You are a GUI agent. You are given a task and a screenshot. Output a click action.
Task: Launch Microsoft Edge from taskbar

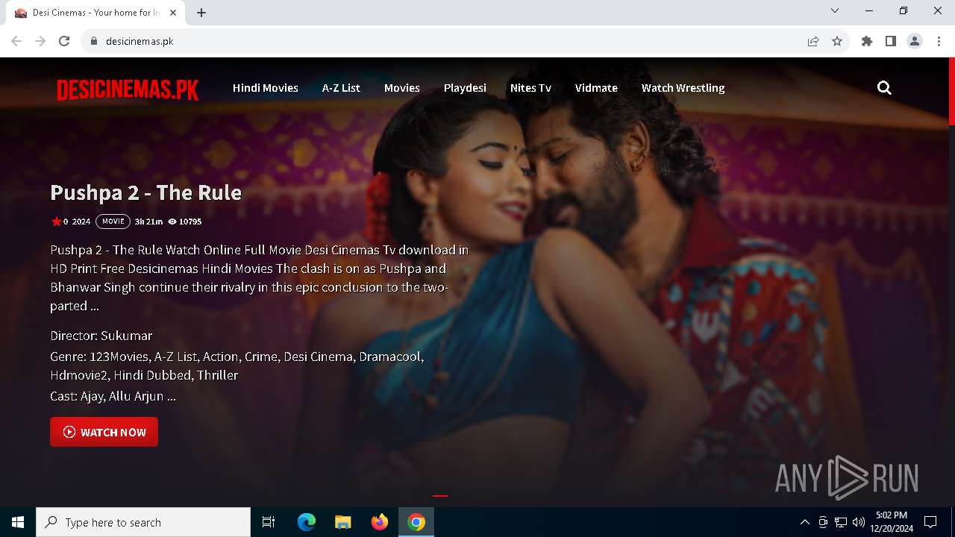tap(307, 522)
